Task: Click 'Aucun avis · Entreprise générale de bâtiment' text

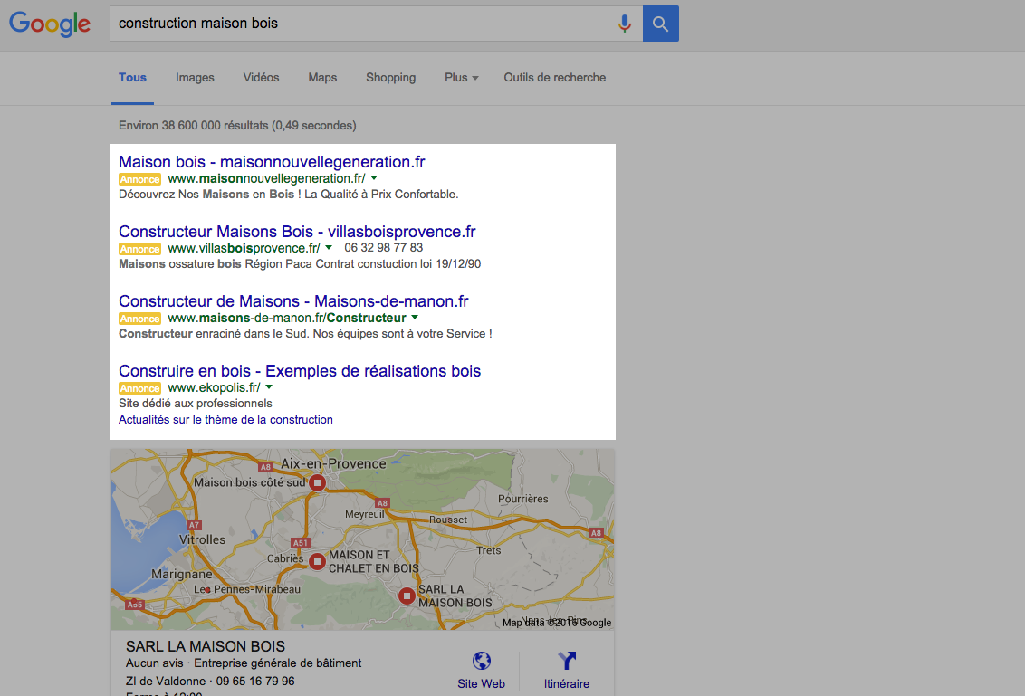Action: pyautogui.click(x=244, y=663)
